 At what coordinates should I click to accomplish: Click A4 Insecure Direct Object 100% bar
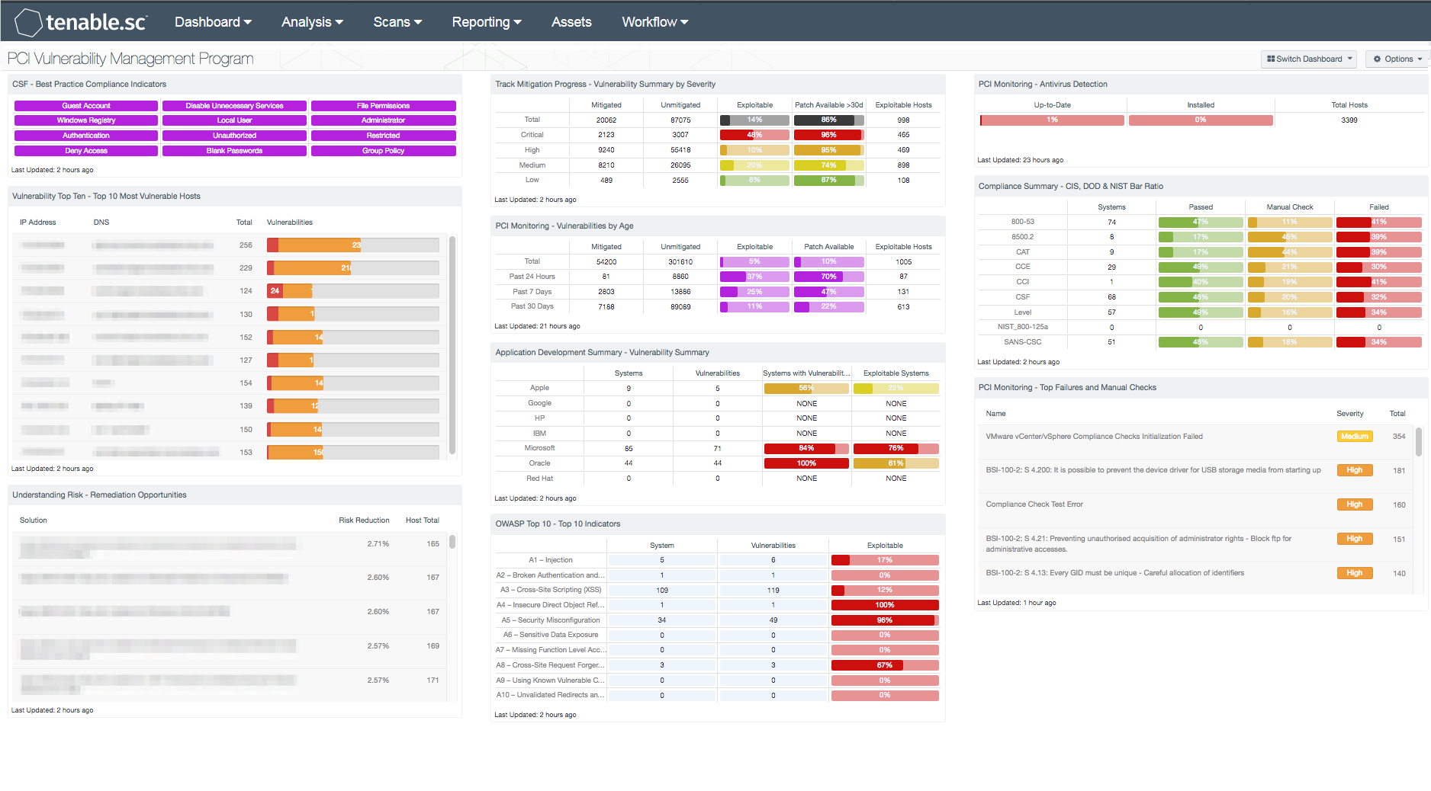coord(885,605)
